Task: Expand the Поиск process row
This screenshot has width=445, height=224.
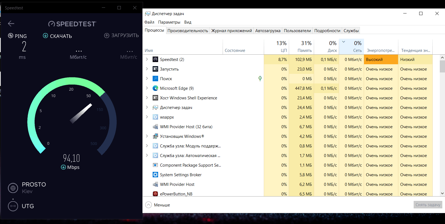Action: tap(147, 79)
